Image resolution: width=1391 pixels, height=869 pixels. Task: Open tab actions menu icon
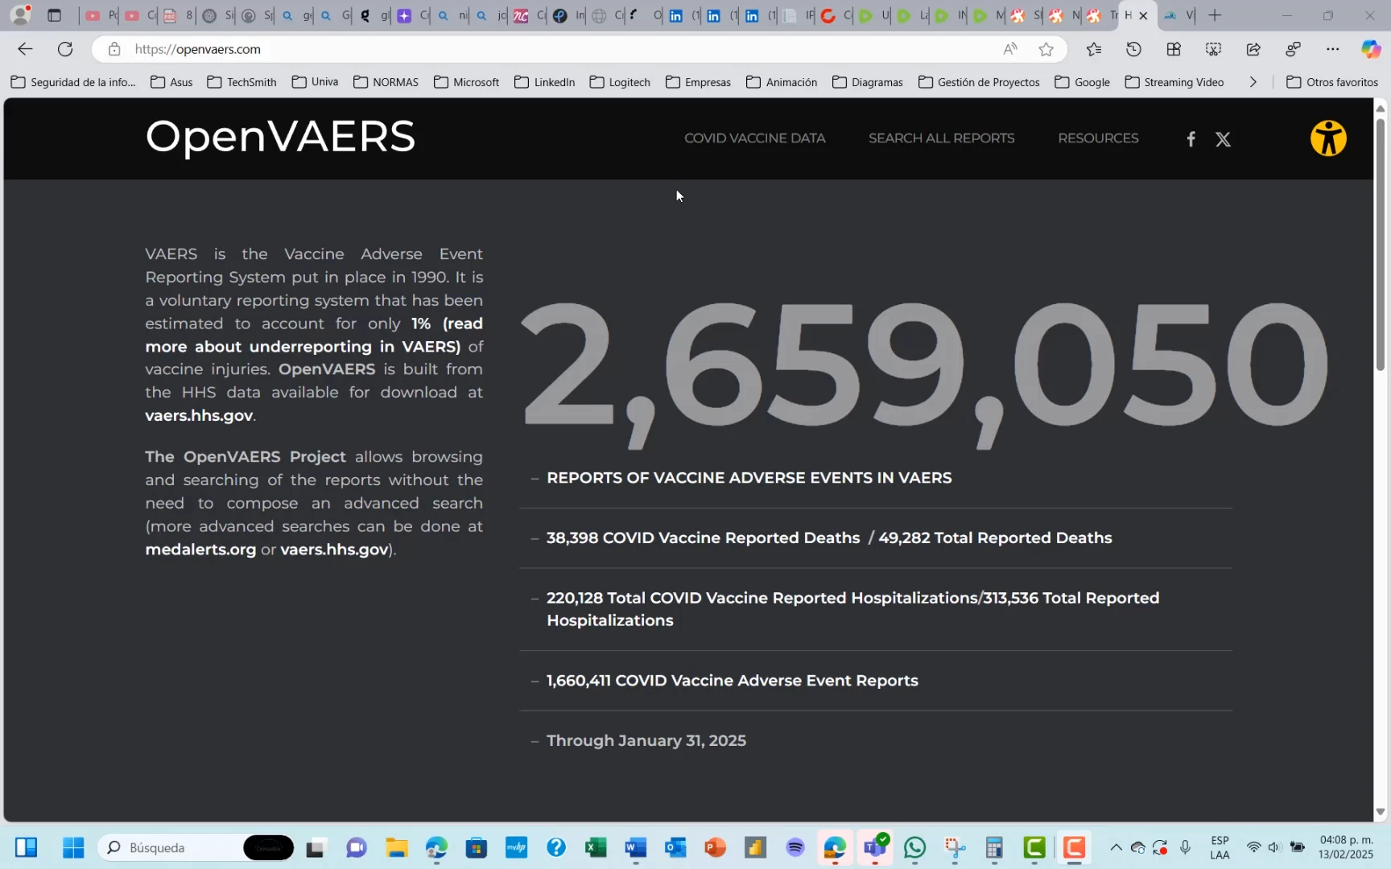pyautogui.click(x=54, y=15)
